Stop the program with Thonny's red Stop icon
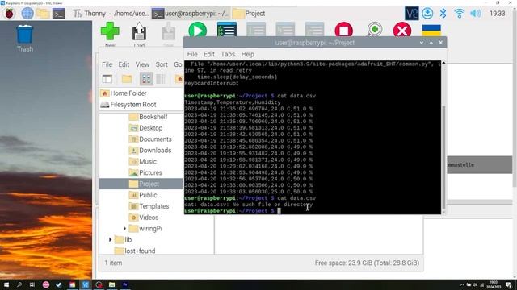 click(x=344, y=30)
